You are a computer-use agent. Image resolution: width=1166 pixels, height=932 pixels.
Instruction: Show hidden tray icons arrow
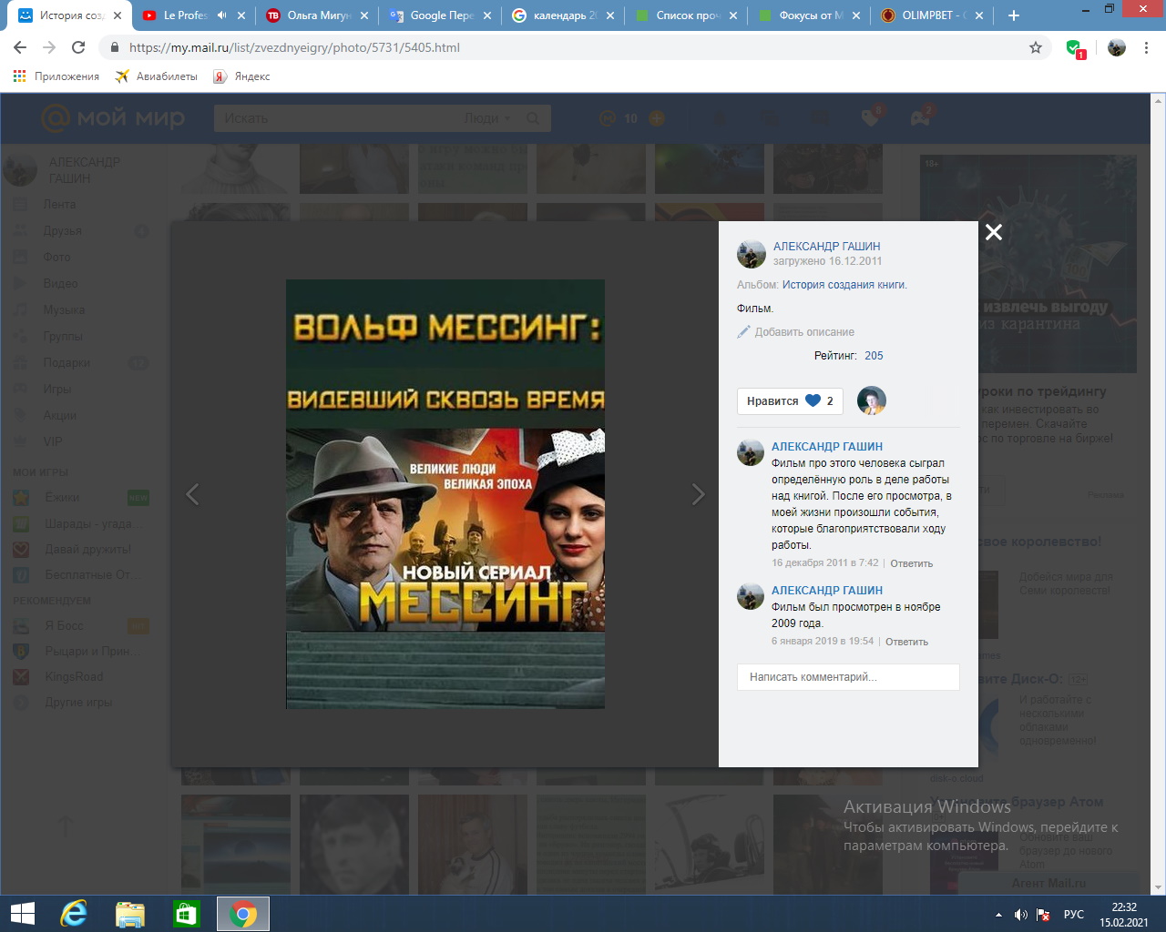tap(998, 915)
